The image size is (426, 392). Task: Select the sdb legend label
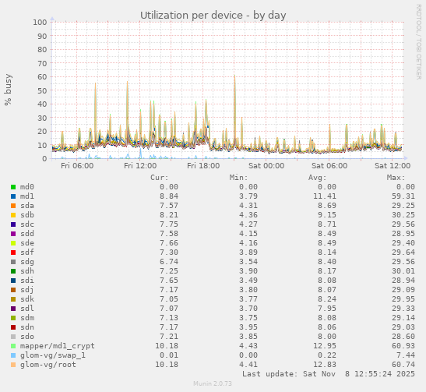coord(27,215)
